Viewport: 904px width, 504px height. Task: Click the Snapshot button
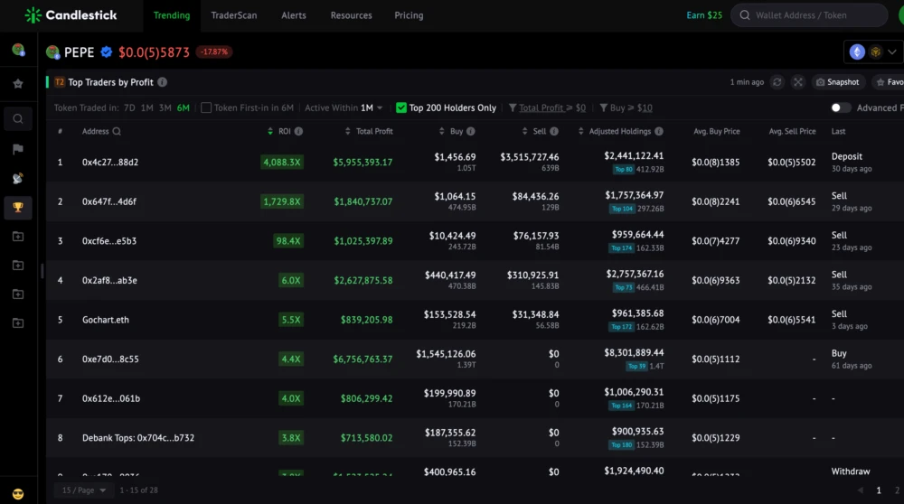pyautogui.click(x=837, y=82)
